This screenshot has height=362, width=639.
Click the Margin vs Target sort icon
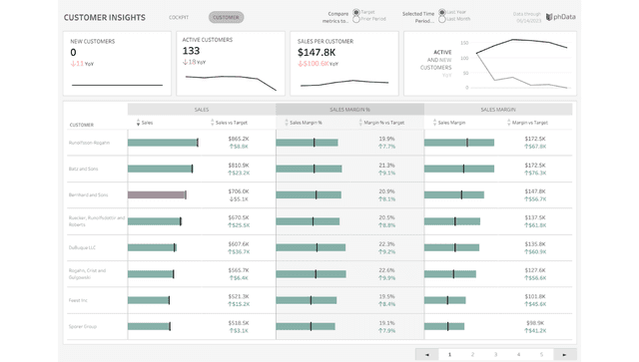coord(509,123)
